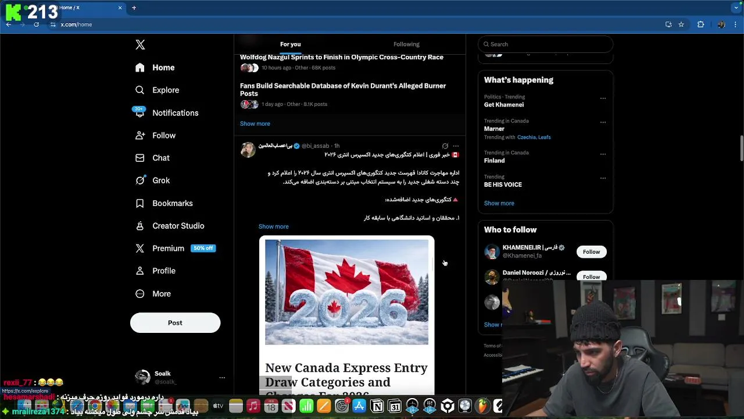The height and width of the screenshot is (419, 744).
Task: Open Numbers from the Dock
Action: pos(306,406)
